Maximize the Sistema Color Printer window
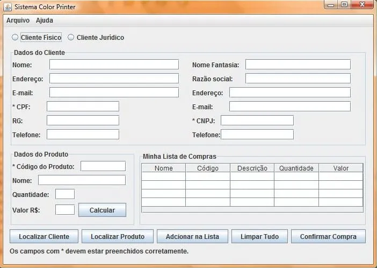 pyautogui.click(x=344, y=5)
